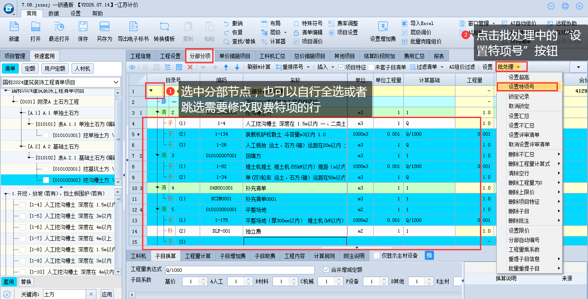588x299 pixels.
Task: Toggle the eye visibility icon in grid toolbar
Action: 132,67
